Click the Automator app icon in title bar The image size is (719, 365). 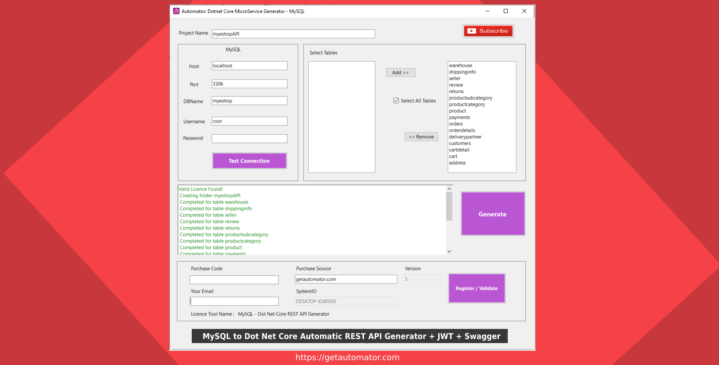pyautogui.click(x=176, y=11)
